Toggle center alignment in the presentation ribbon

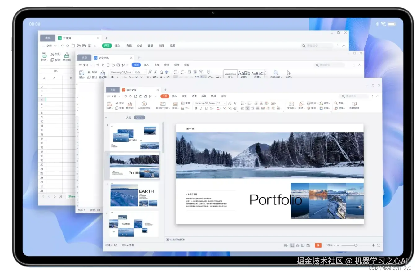click(x=248, y=108)
